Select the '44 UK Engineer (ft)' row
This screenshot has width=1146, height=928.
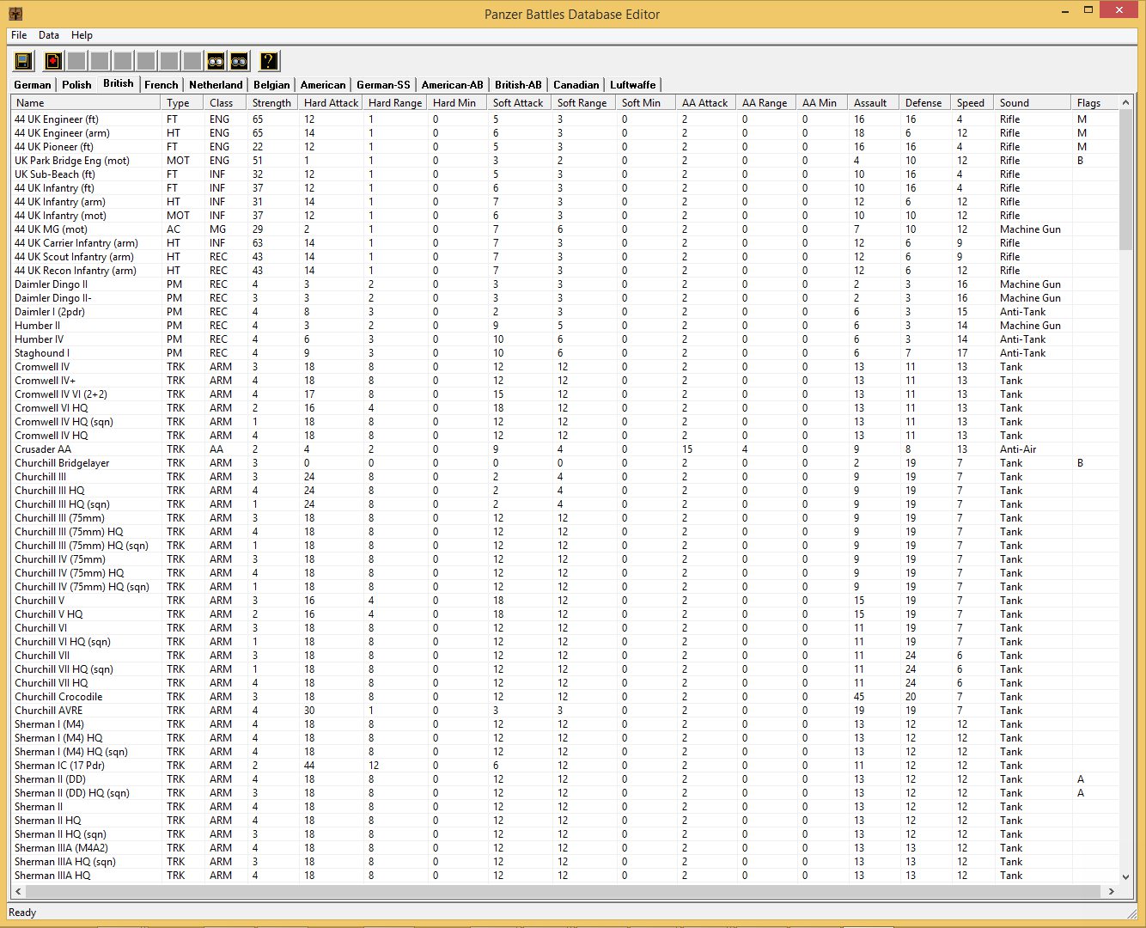(564, 119)
